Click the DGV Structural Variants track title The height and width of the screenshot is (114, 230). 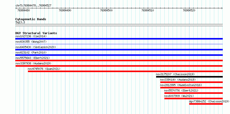click(x=36, y=33)
